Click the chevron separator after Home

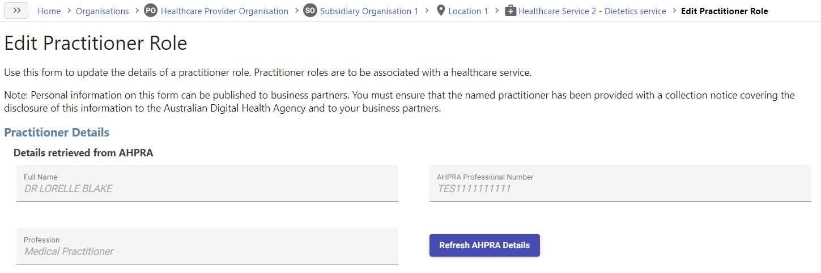(69, 11)
